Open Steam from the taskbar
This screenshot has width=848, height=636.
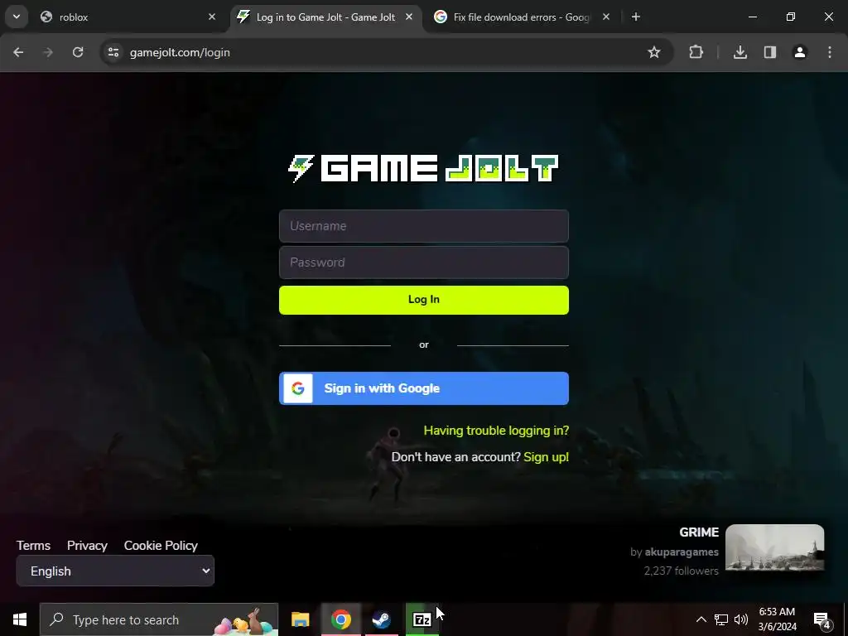[381, 619]
